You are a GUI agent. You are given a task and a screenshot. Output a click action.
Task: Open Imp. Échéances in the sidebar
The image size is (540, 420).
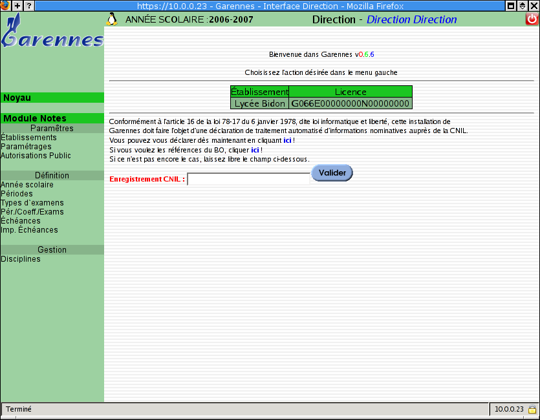29,230
